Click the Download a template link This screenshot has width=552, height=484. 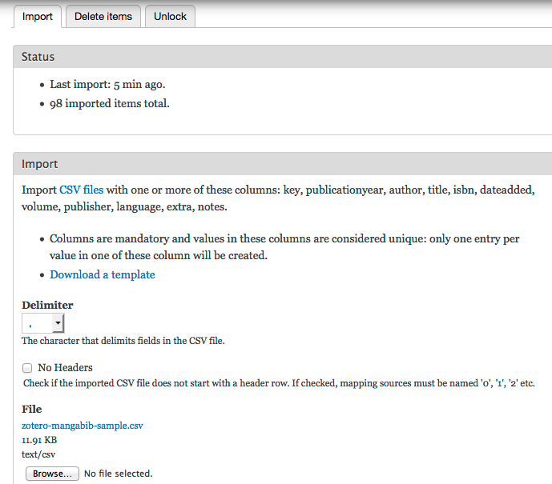click(x=103, y=274)
